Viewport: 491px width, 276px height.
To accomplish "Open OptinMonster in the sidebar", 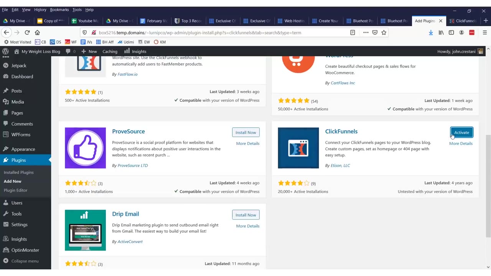I will (x=25, y=250).
